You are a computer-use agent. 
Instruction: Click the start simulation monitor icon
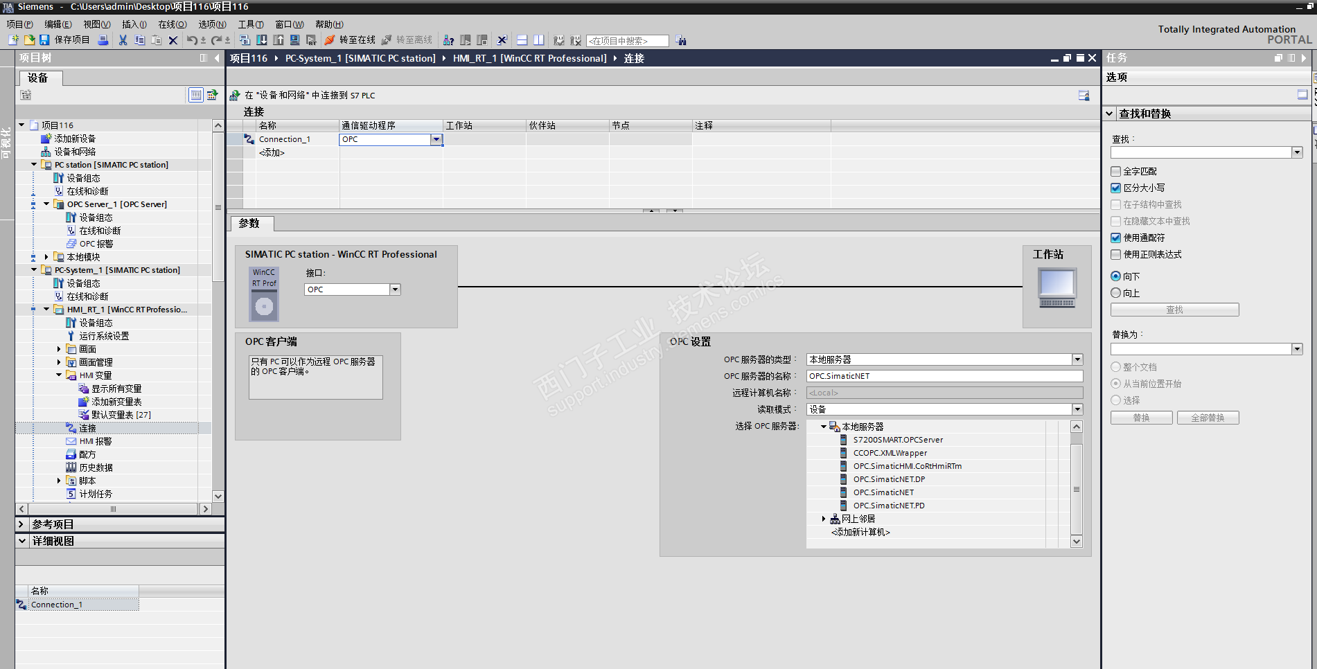(x=295, y=40)
